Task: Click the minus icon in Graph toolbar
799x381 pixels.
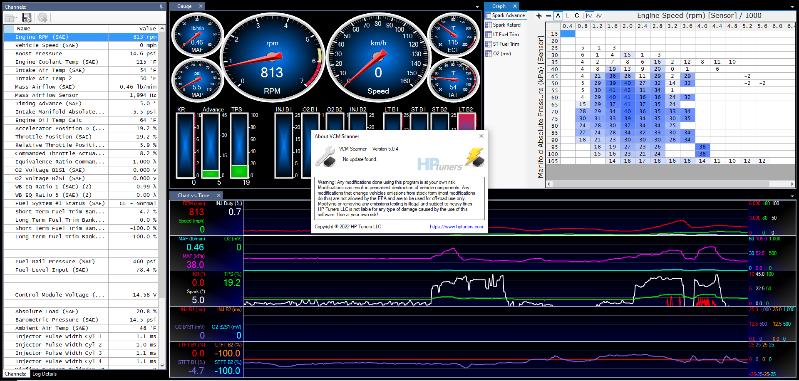Action: click(548, 16)
